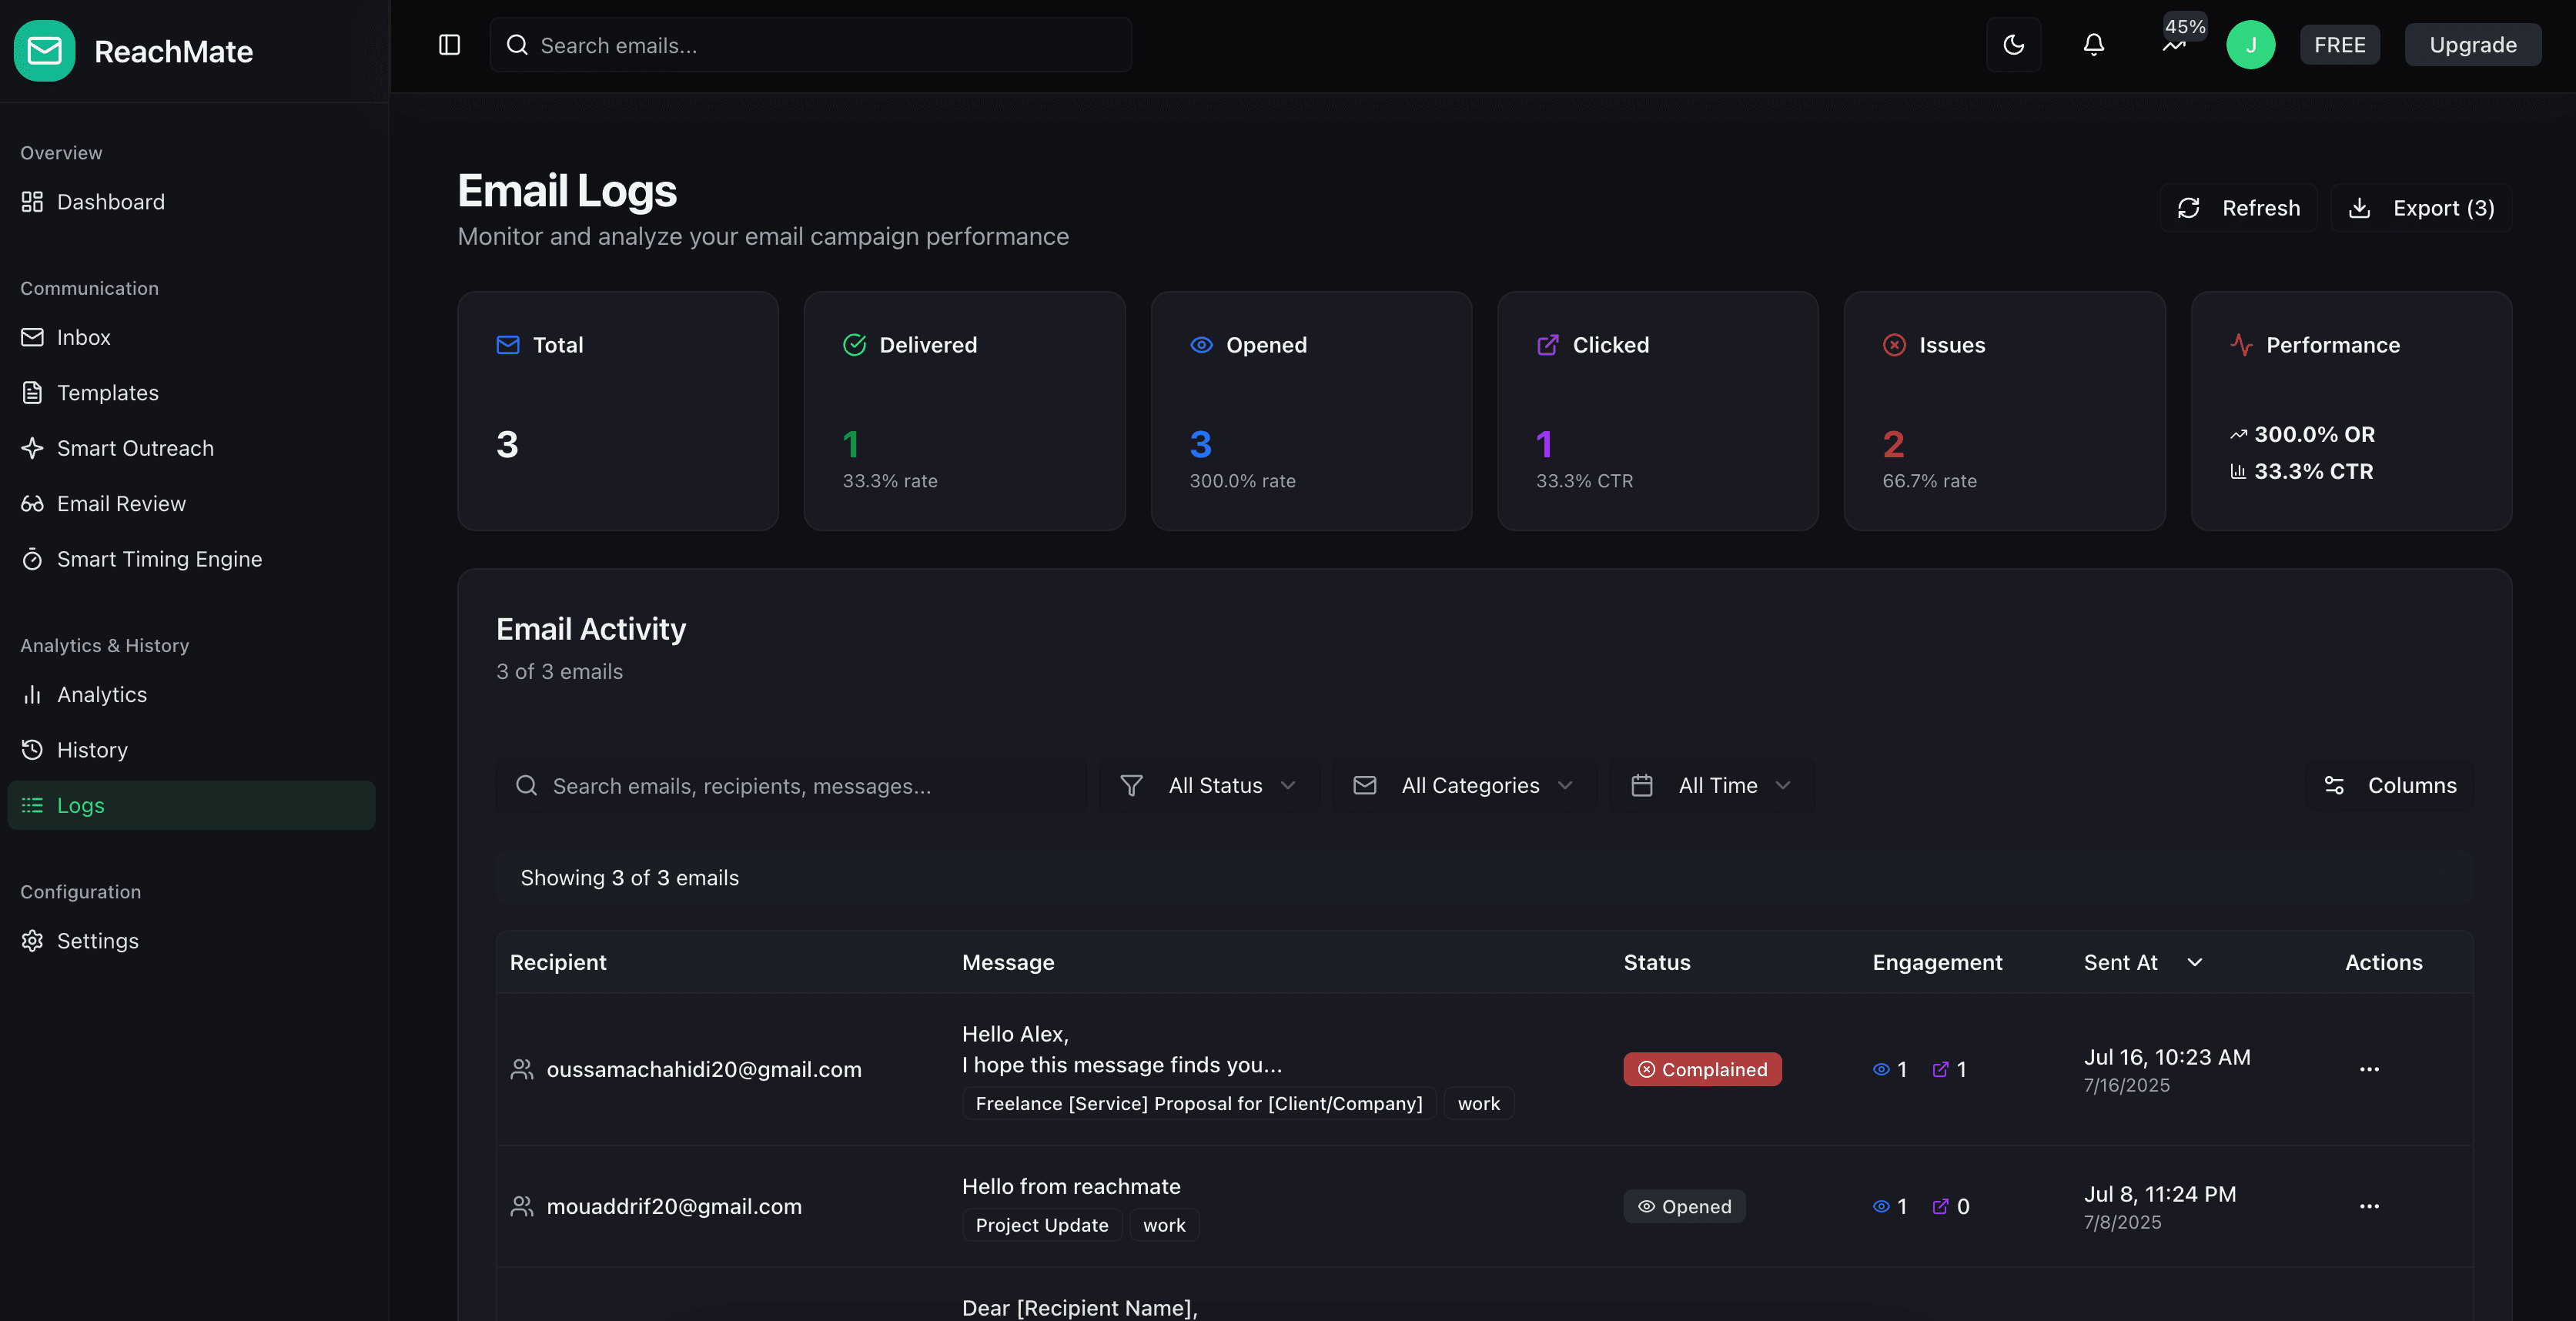Click the Total envelope icon
The height and width of the screenshot is (1321, 2576).
pyautogui.click(x=508, y=345)
